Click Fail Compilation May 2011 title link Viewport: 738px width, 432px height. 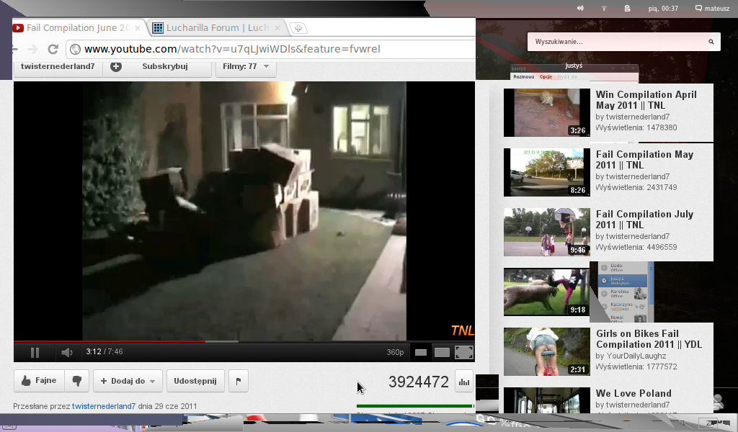tap(644, 159)
